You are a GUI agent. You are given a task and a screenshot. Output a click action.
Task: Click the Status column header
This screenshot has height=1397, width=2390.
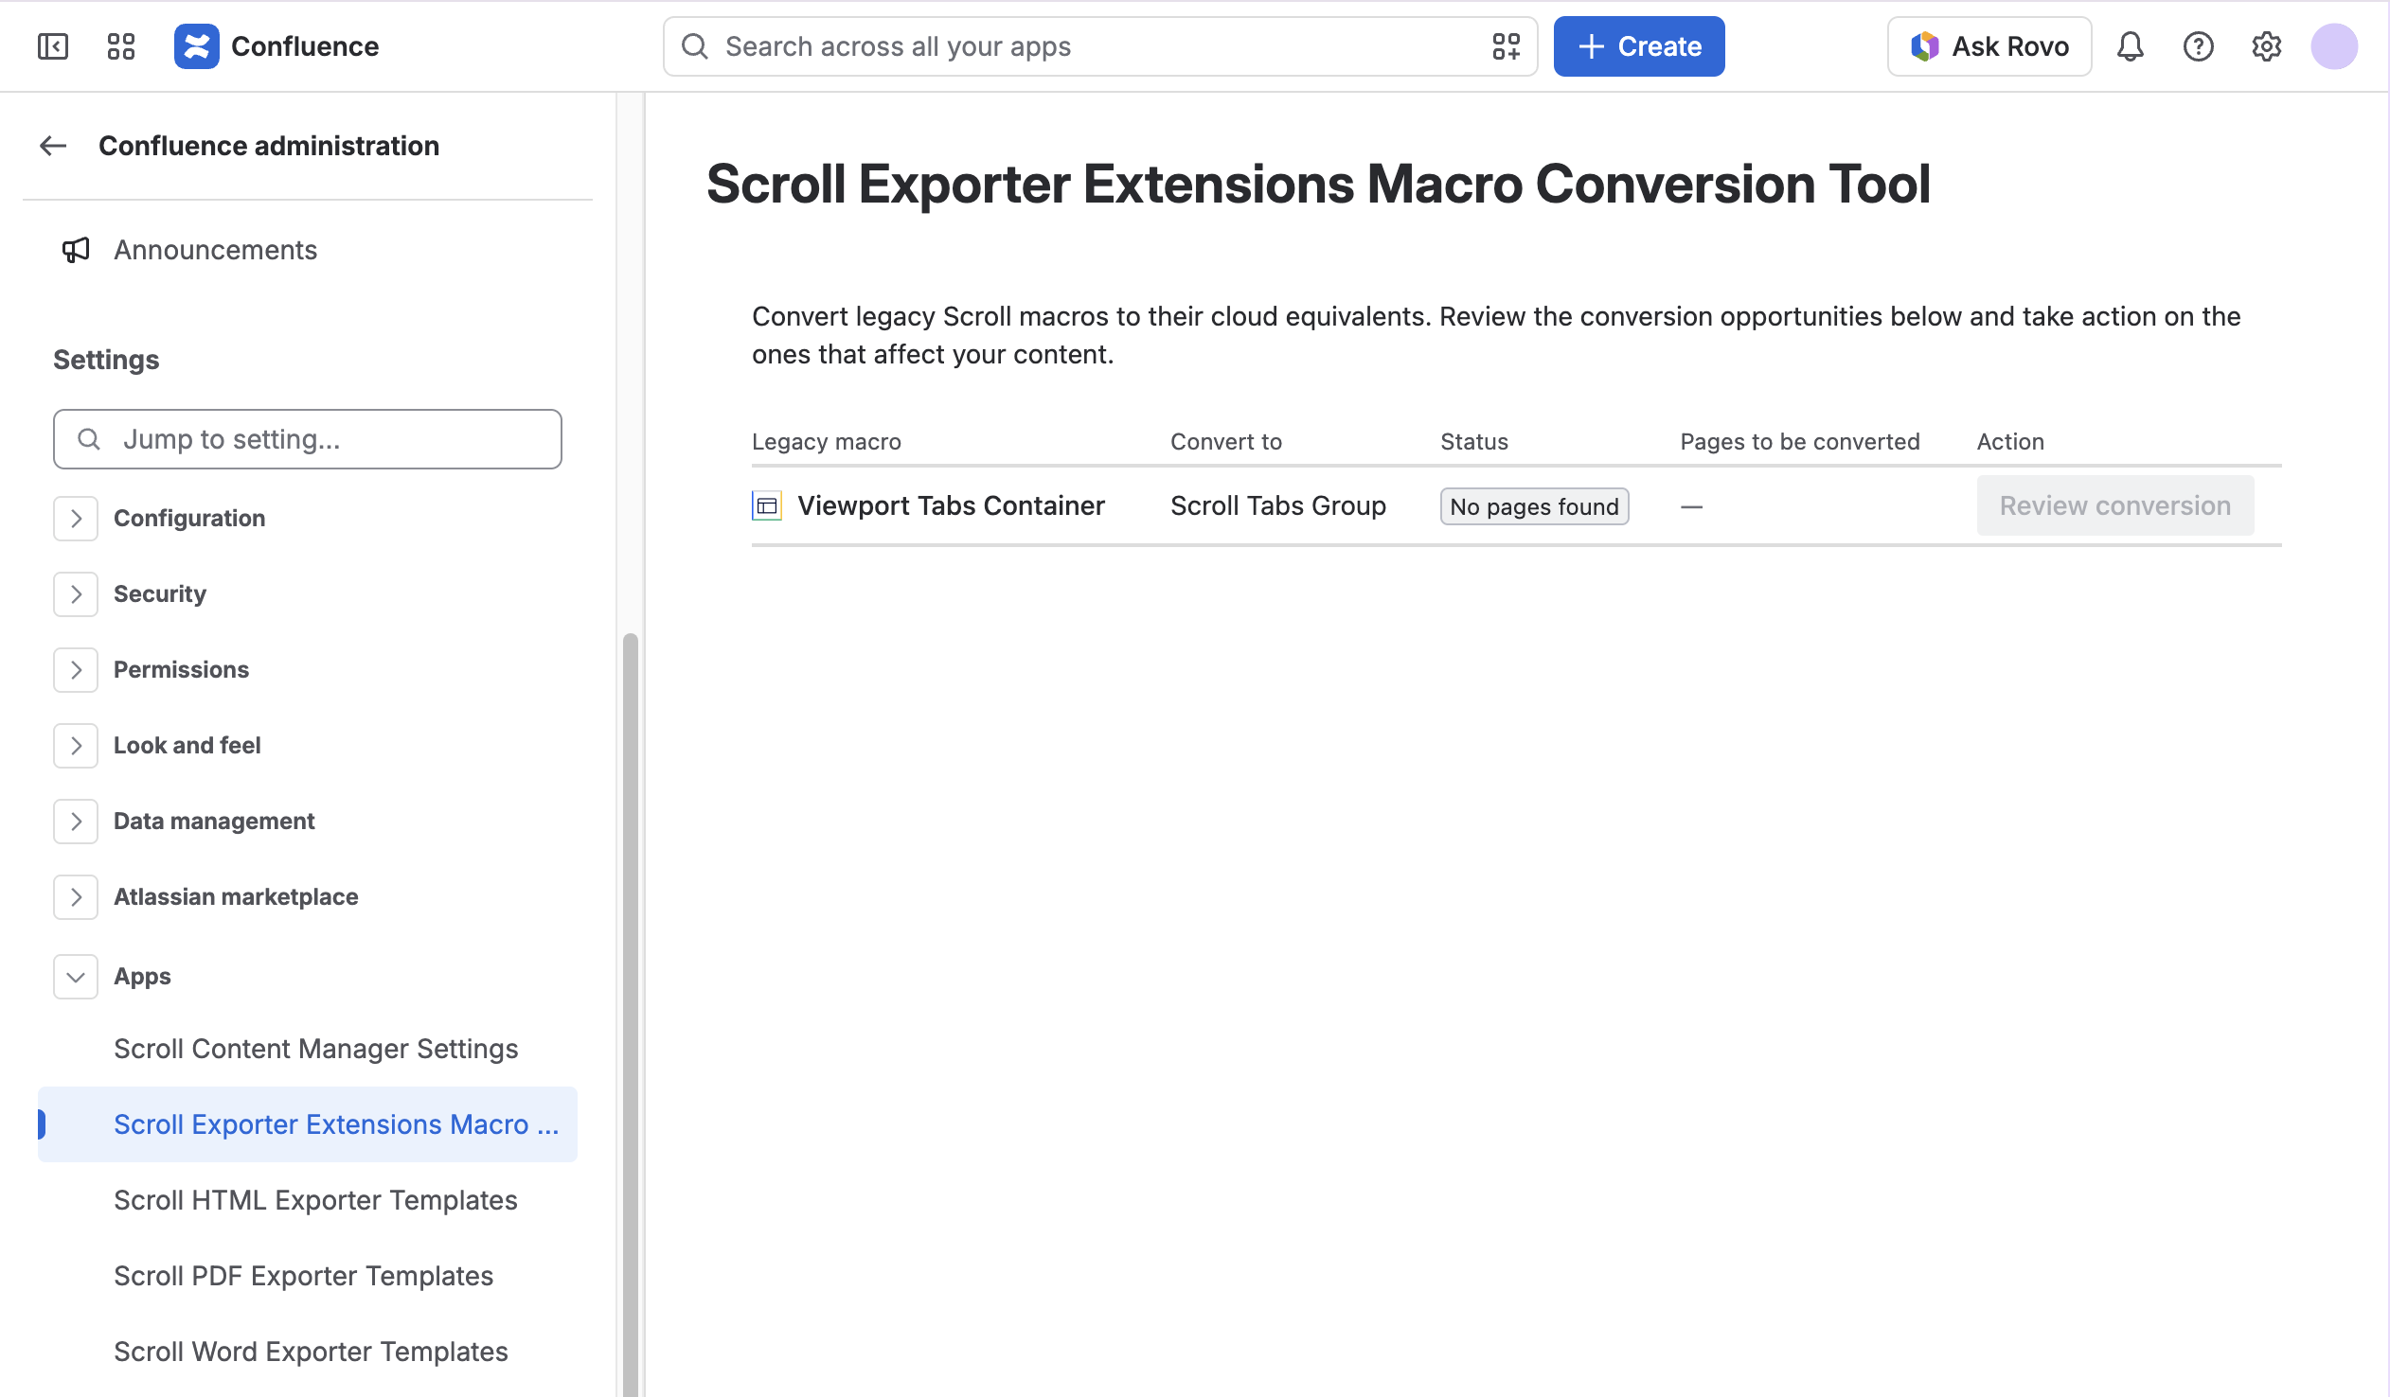pyautogui.click(x=1473, y=442)
